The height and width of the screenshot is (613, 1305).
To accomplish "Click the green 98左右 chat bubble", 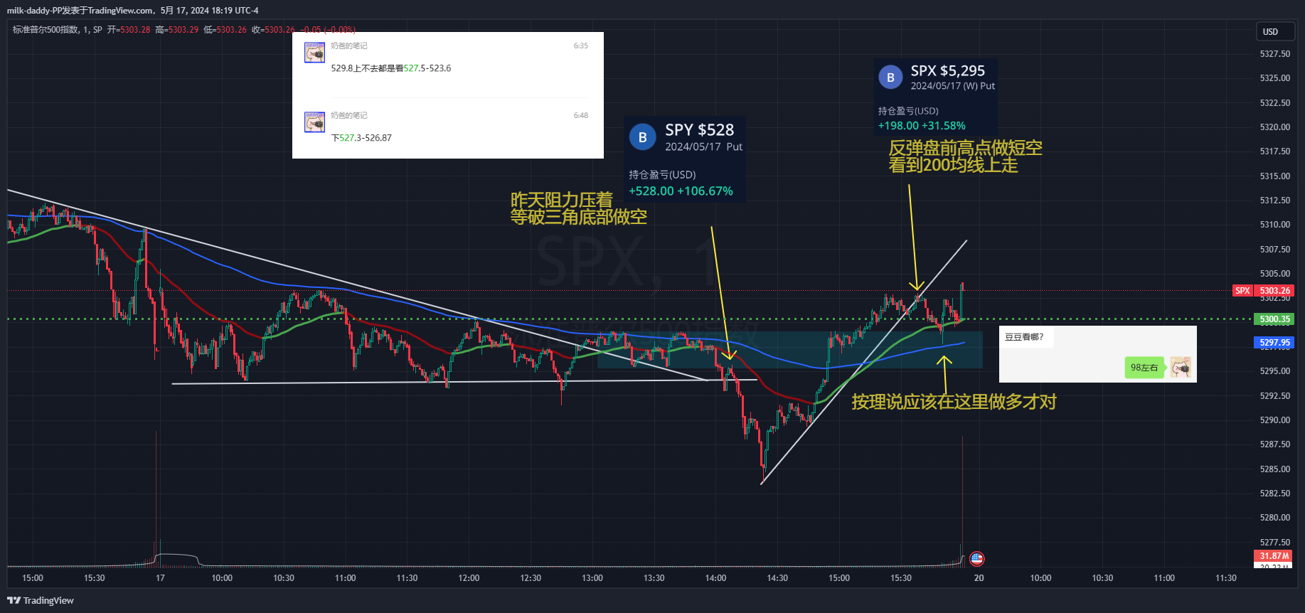I will pyautogui.click(x=1144, y=368).
